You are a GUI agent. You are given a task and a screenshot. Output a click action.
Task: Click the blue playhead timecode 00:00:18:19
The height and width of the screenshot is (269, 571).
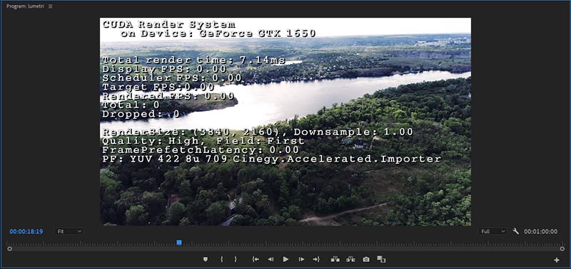26,231
